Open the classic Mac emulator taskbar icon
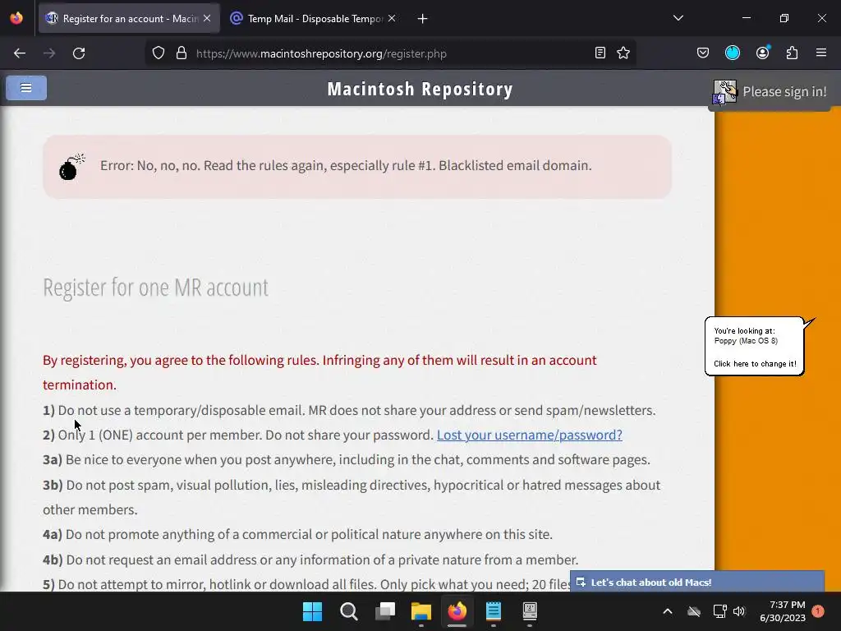 530,611
